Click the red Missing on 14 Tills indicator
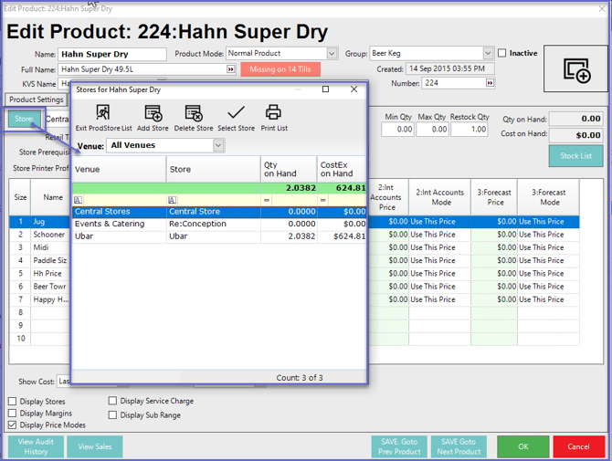The image size is (612, 461). [x=280, y=69]
